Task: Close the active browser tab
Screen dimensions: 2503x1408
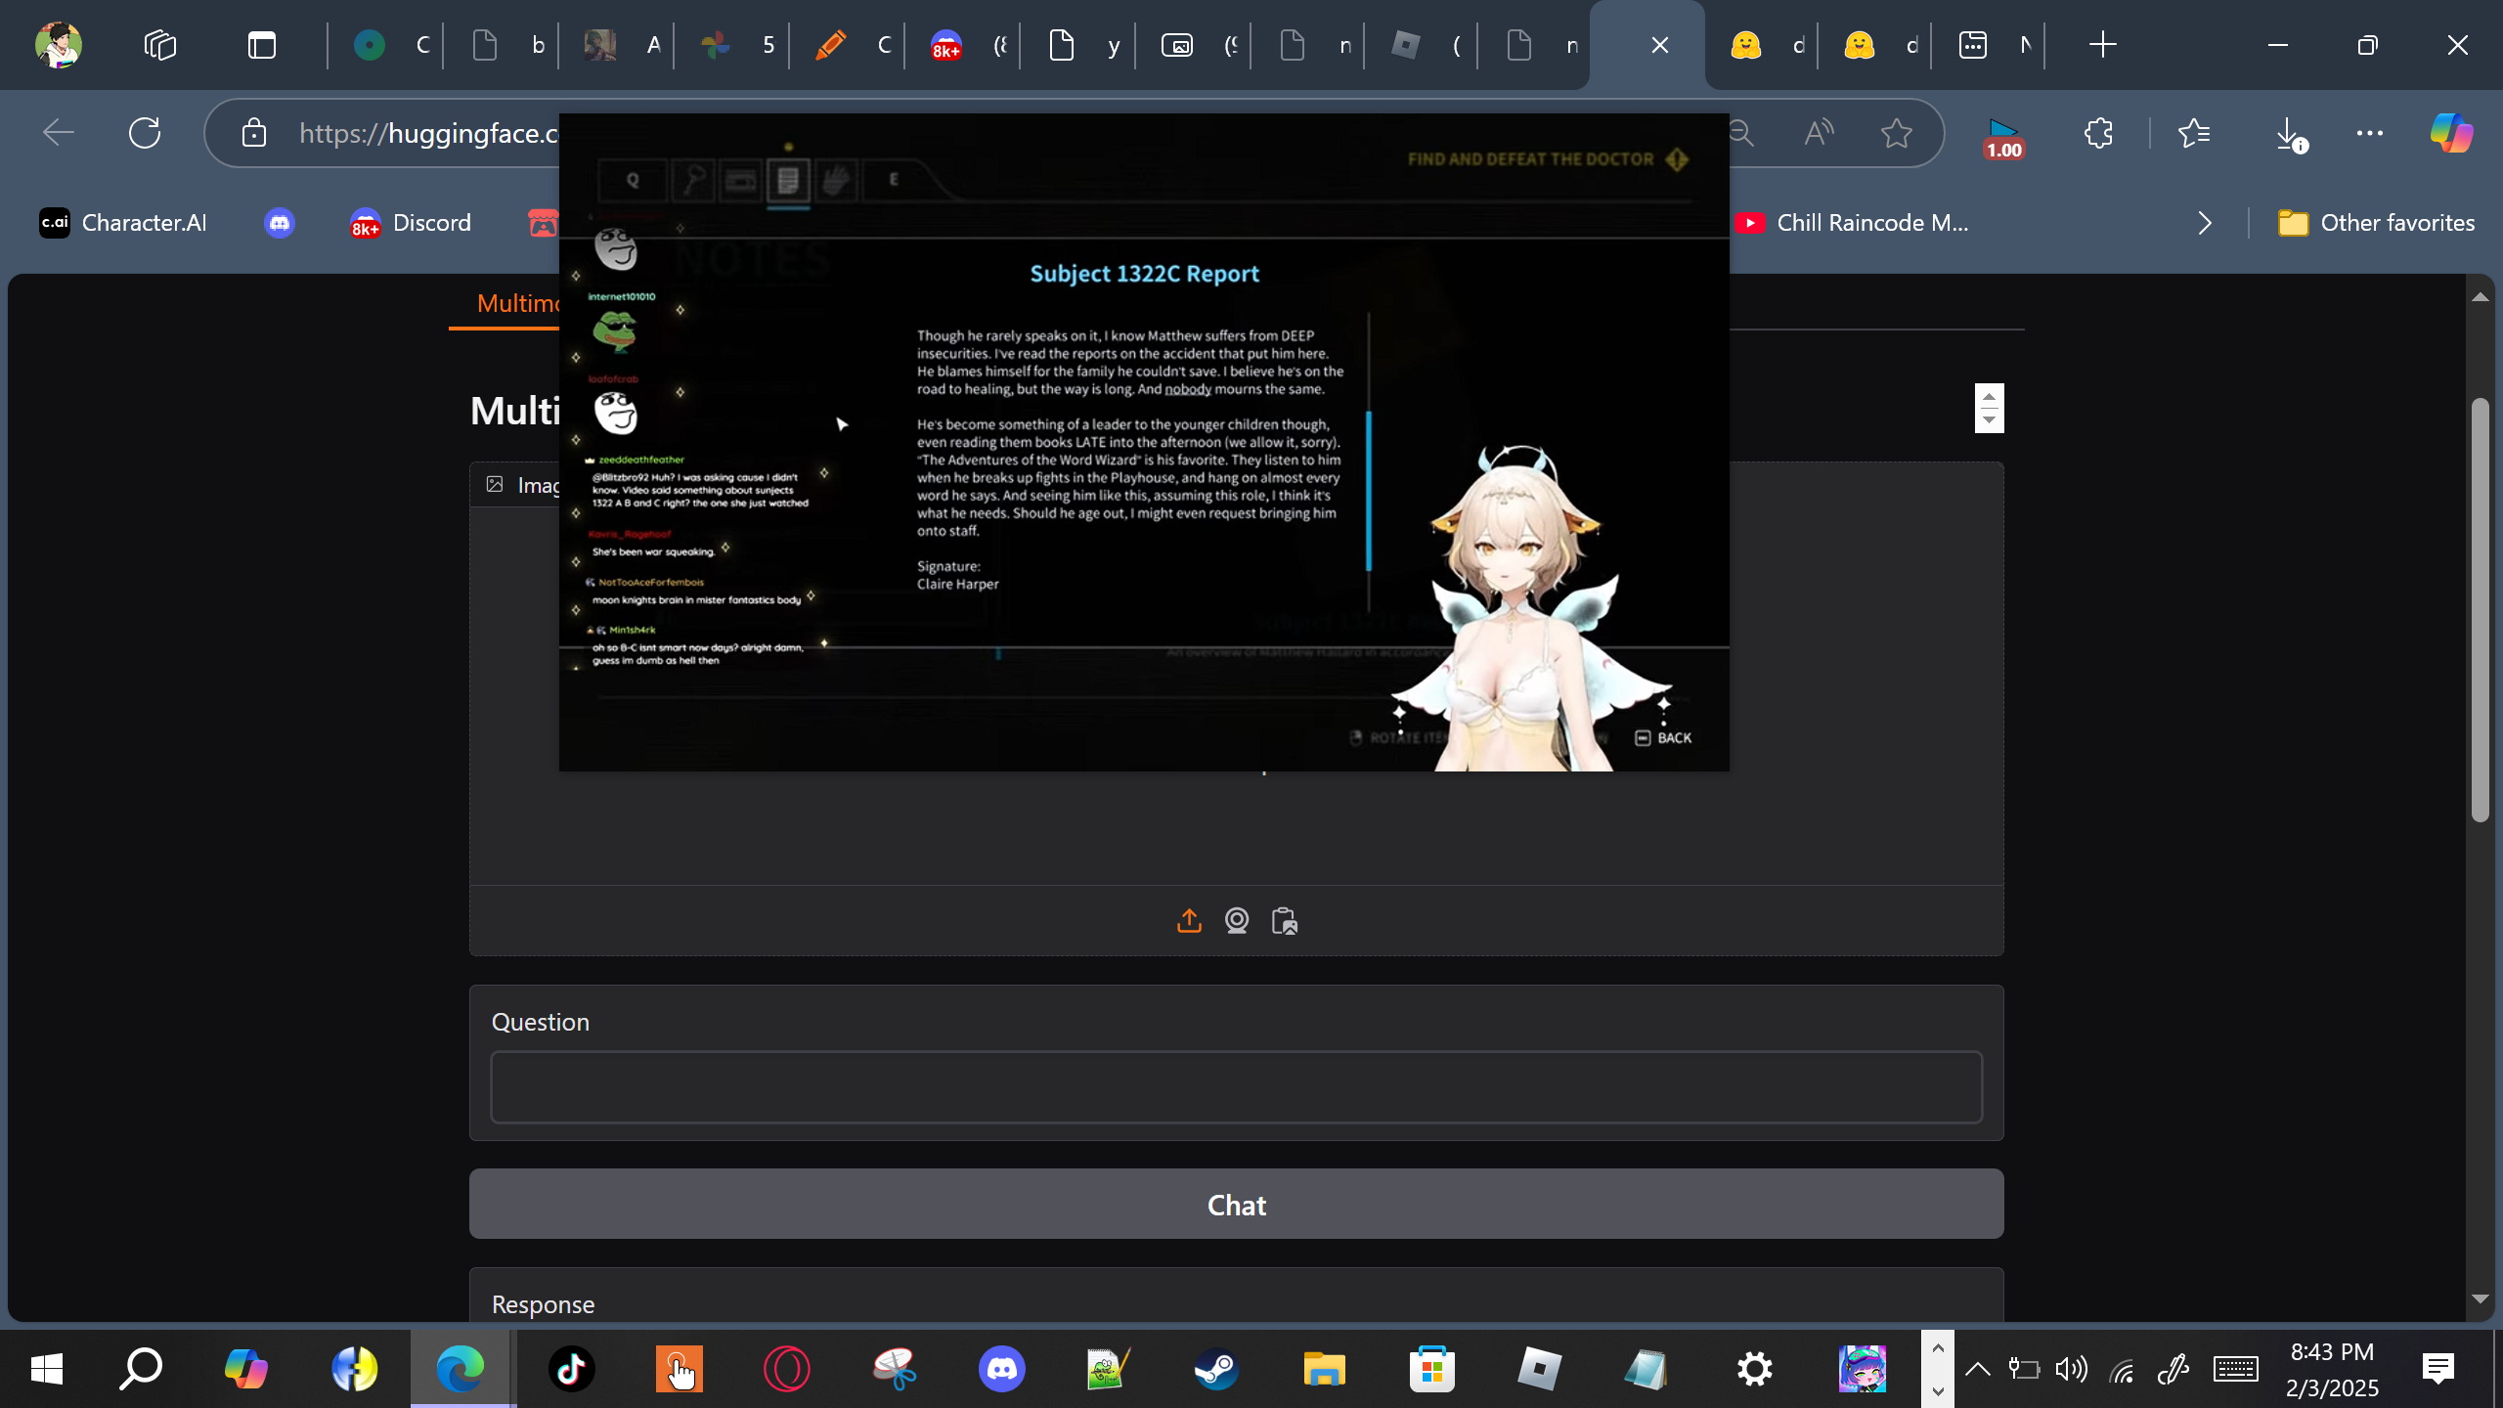Action: [x=1659, y=45]
